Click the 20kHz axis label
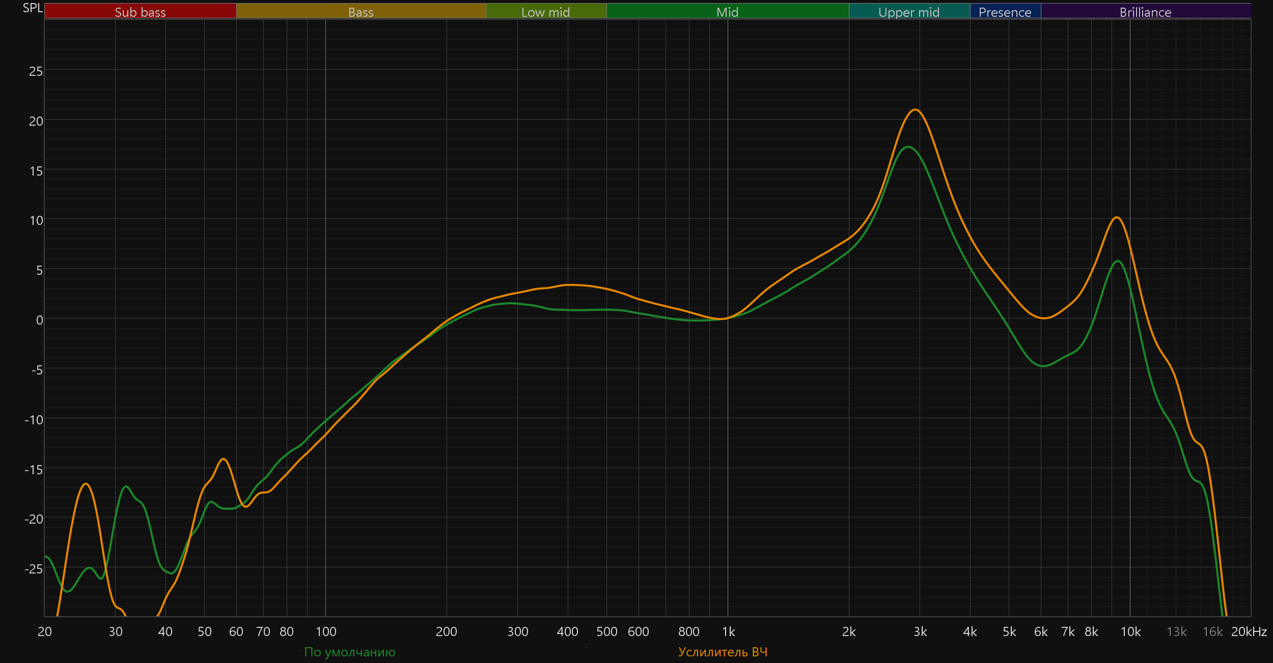The width and height of the screenshot is (1273, 663). 1249,631
